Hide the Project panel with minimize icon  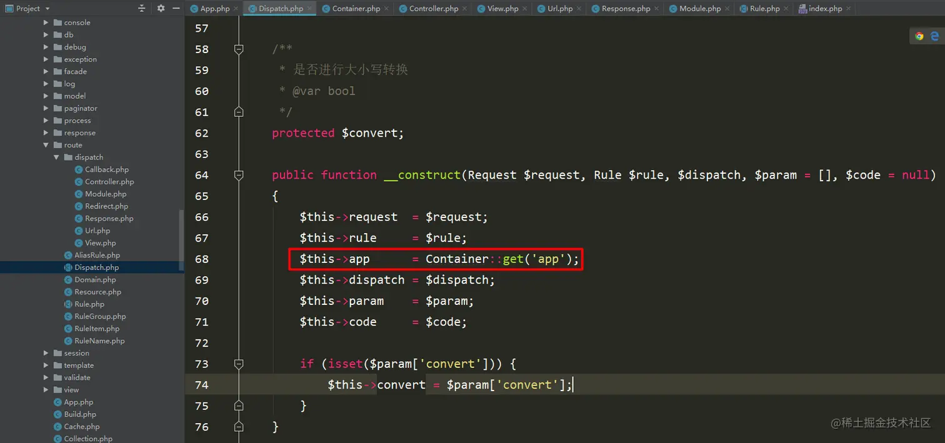click(x=176, y=8)
